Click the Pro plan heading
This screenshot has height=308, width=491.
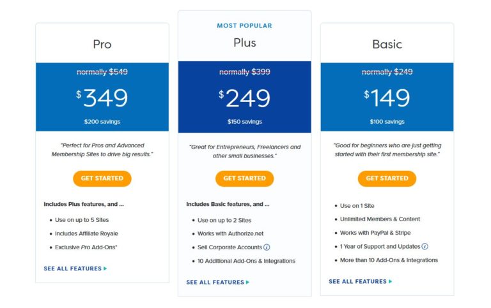click(x=102, y=45)
